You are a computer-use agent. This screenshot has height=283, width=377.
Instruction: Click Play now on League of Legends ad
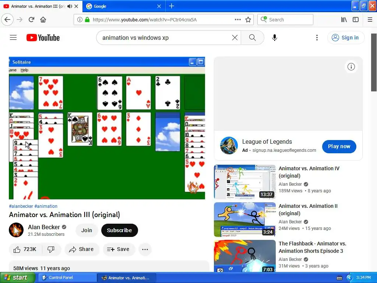[x=339, y=146]
